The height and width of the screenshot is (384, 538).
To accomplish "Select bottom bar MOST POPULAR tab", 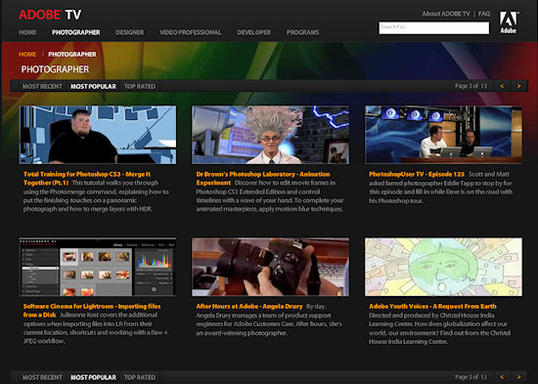I will pyautogui.click(x=93, y=377).
